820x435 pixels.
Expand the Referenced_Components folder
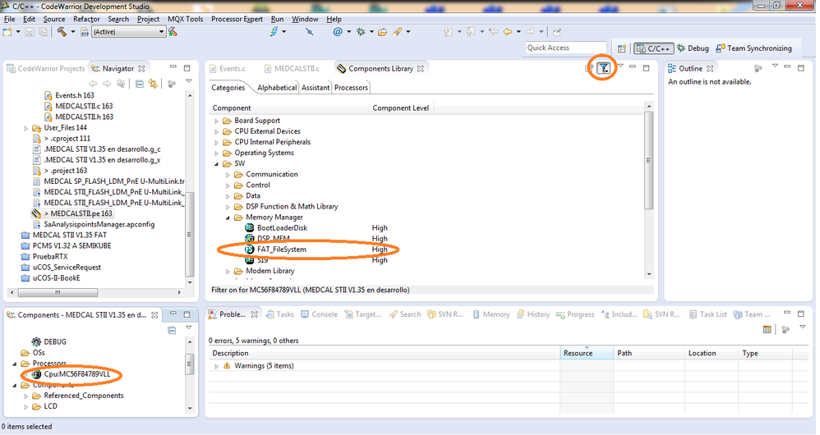26,396
